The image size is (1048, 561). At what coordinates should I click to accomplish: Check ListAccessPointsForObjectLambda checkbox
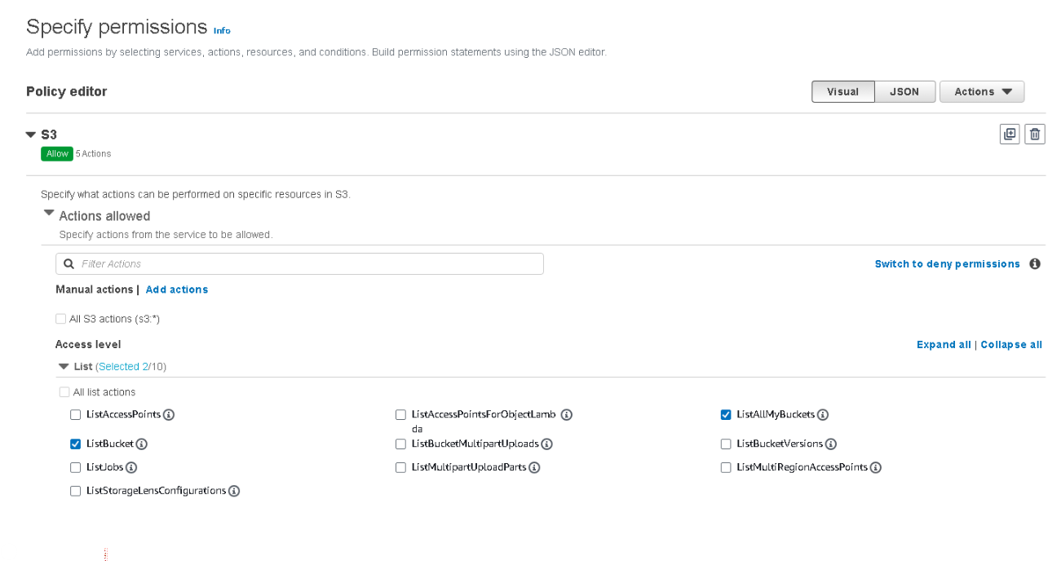[x=400, y=414]
